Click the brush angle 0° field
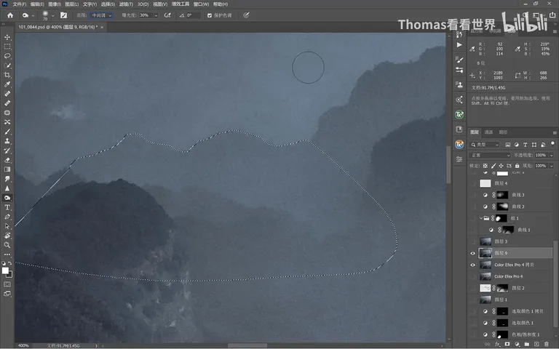The image size is (559, 349). (193, 15)
